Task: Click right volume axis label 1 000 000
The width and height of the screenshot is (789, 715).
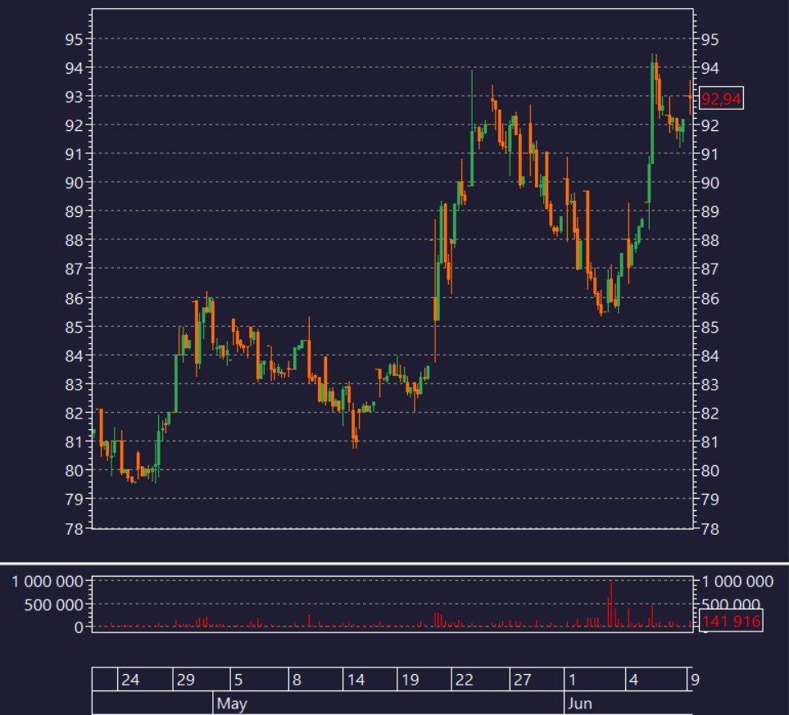Action: click(737, 582)
